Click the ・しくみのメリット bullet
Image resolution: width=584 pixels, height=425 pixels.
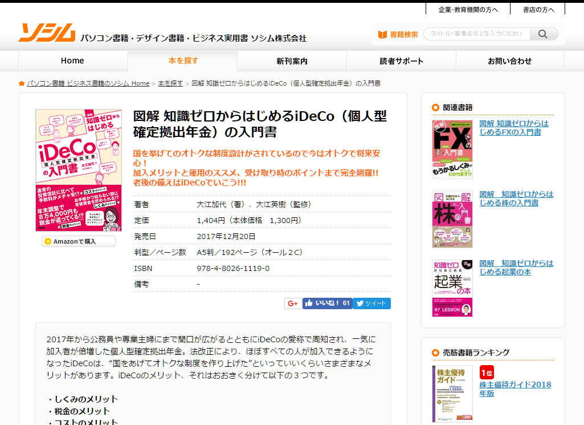coord(82,399)
